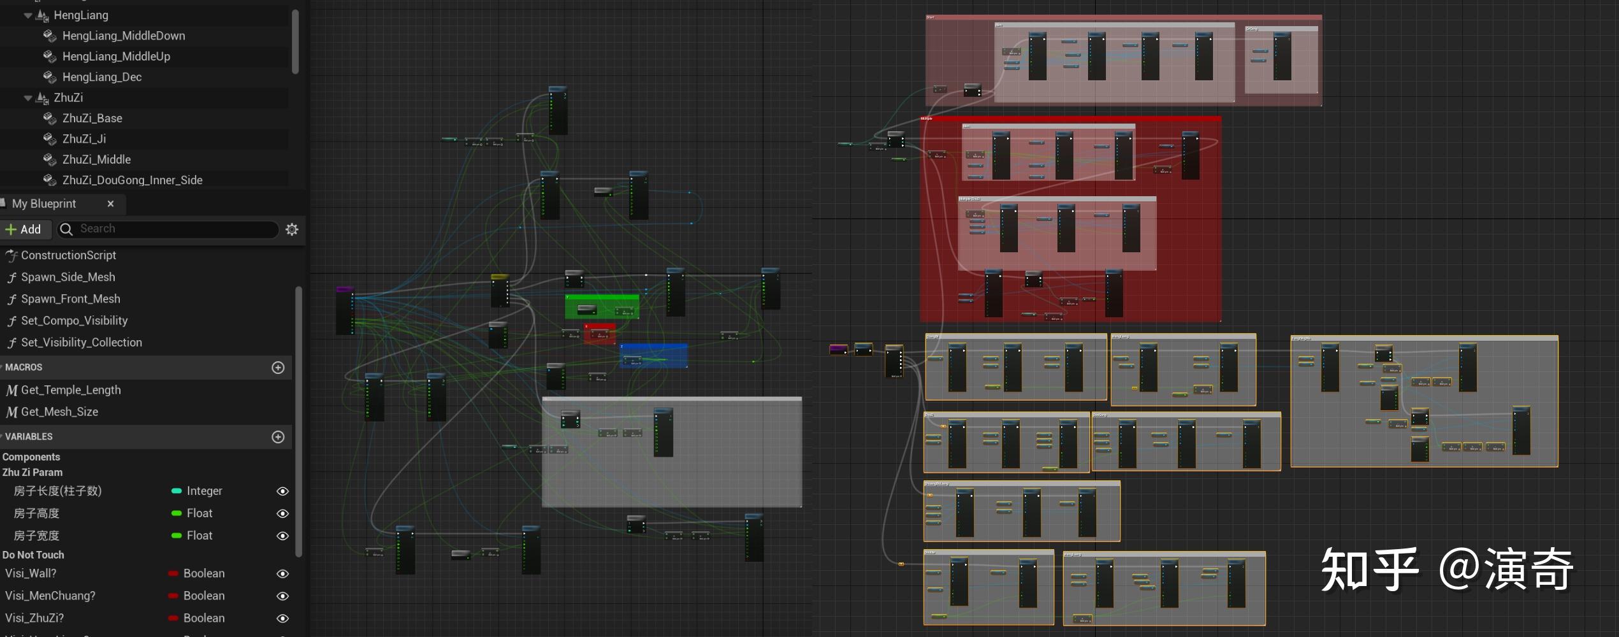Toggle the eye icon for Visi_ZhuZi?

(282, 618)
